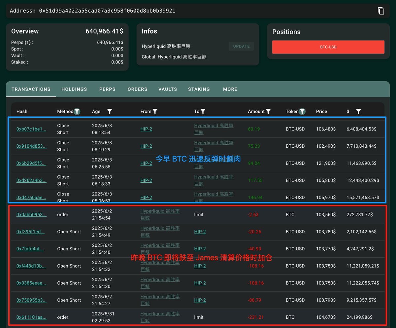The image size is (396, 328).
Task: Select the amount 60.19
Action: pyautogui.click(x=254, y=129)
